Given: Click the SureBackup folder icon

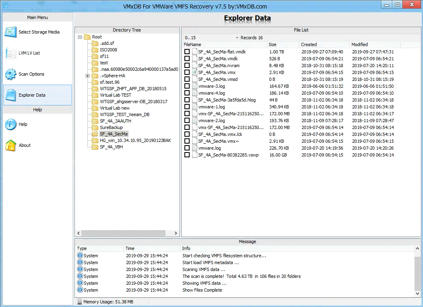Looking at the screenshot, I should pos(95,127).
